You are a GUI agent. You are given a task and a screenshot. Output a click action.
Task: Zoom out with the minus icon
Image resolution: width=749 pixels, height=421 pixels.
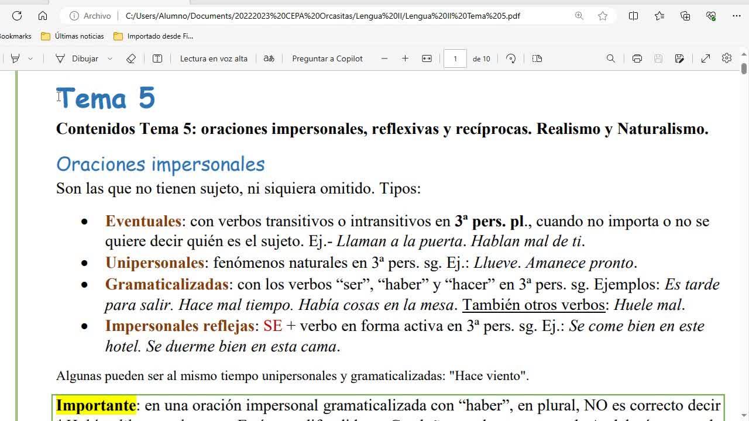click(x=384, y=58)
